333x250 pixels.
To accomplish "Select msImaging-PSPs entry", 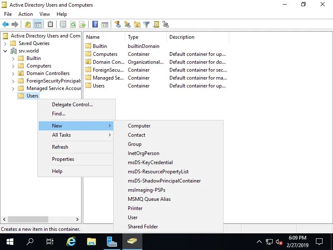I will click(169, 190).
